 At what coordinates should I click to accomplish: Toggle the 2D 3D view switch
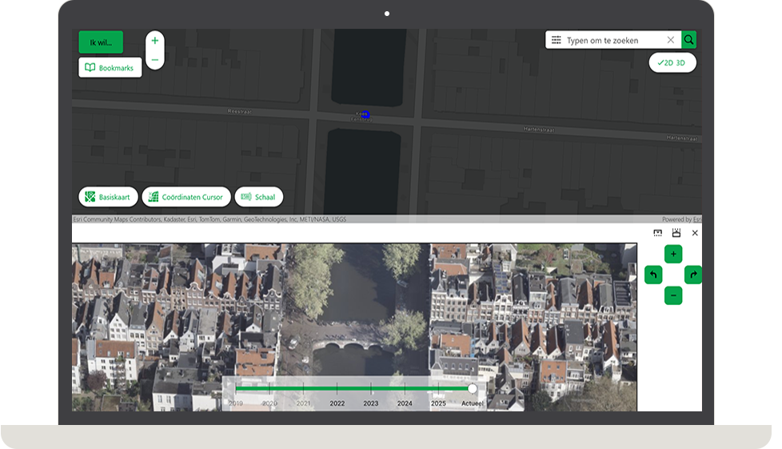672,63
